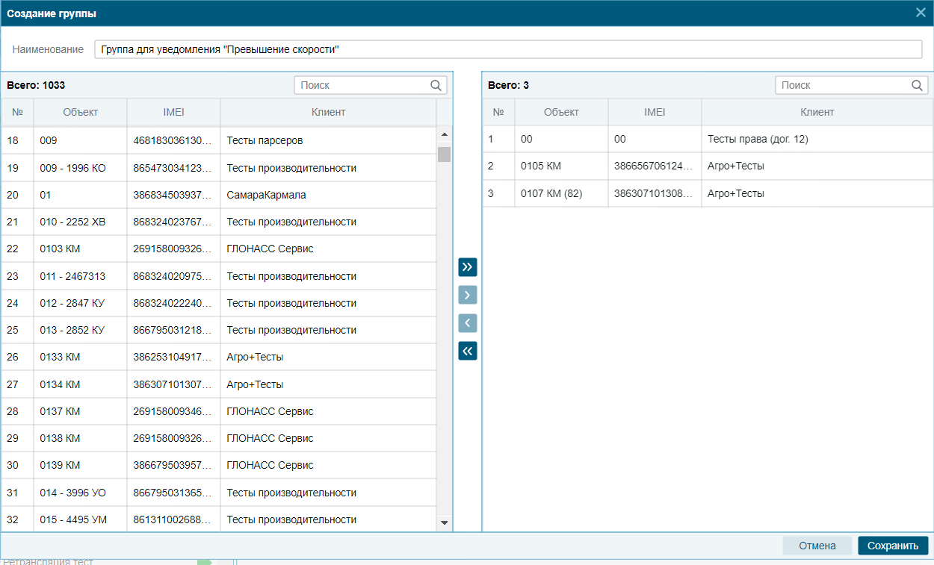Move selected object to right list
This screenshot has height=565, width=934.
(468, 295)
